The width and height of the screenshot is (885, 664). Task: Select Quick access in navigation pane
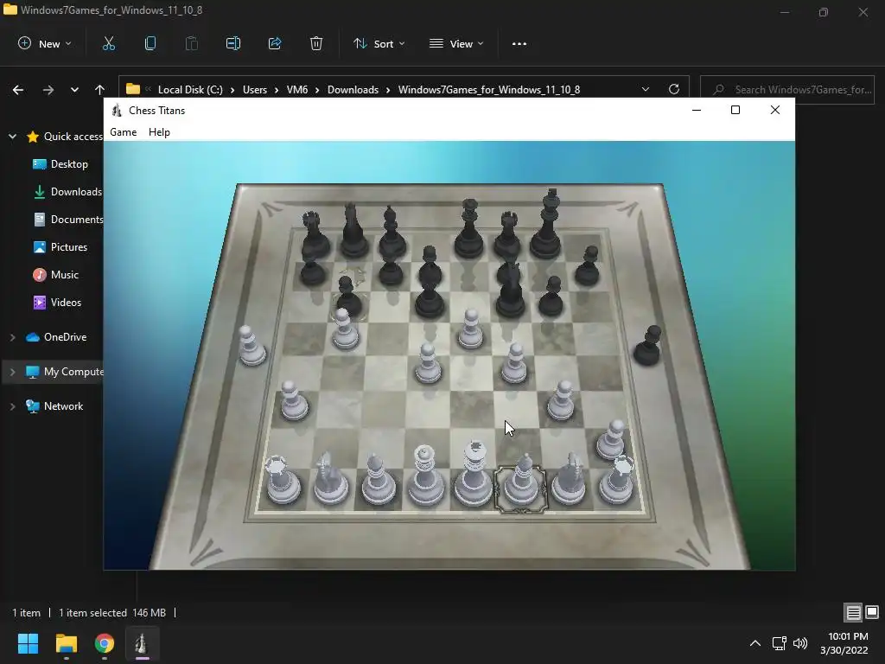click(x=73, y=136)
